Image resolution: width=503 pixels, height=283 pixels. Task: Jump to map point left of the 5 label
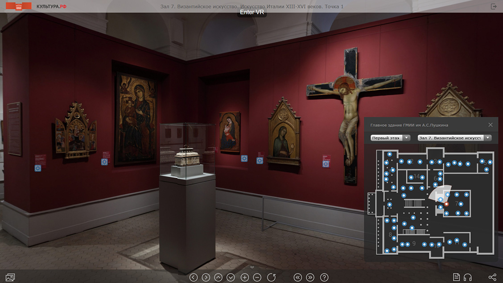click(482, 161)
